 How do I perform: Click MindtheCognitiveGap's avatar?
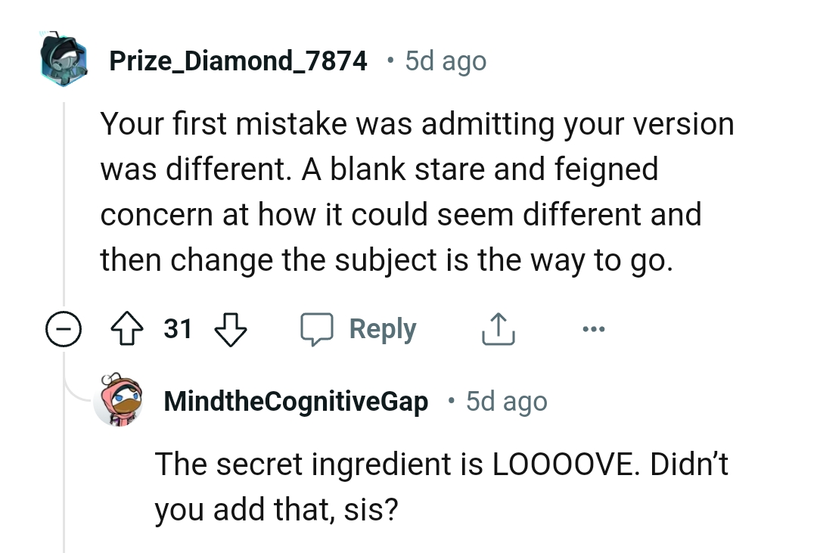121,401
